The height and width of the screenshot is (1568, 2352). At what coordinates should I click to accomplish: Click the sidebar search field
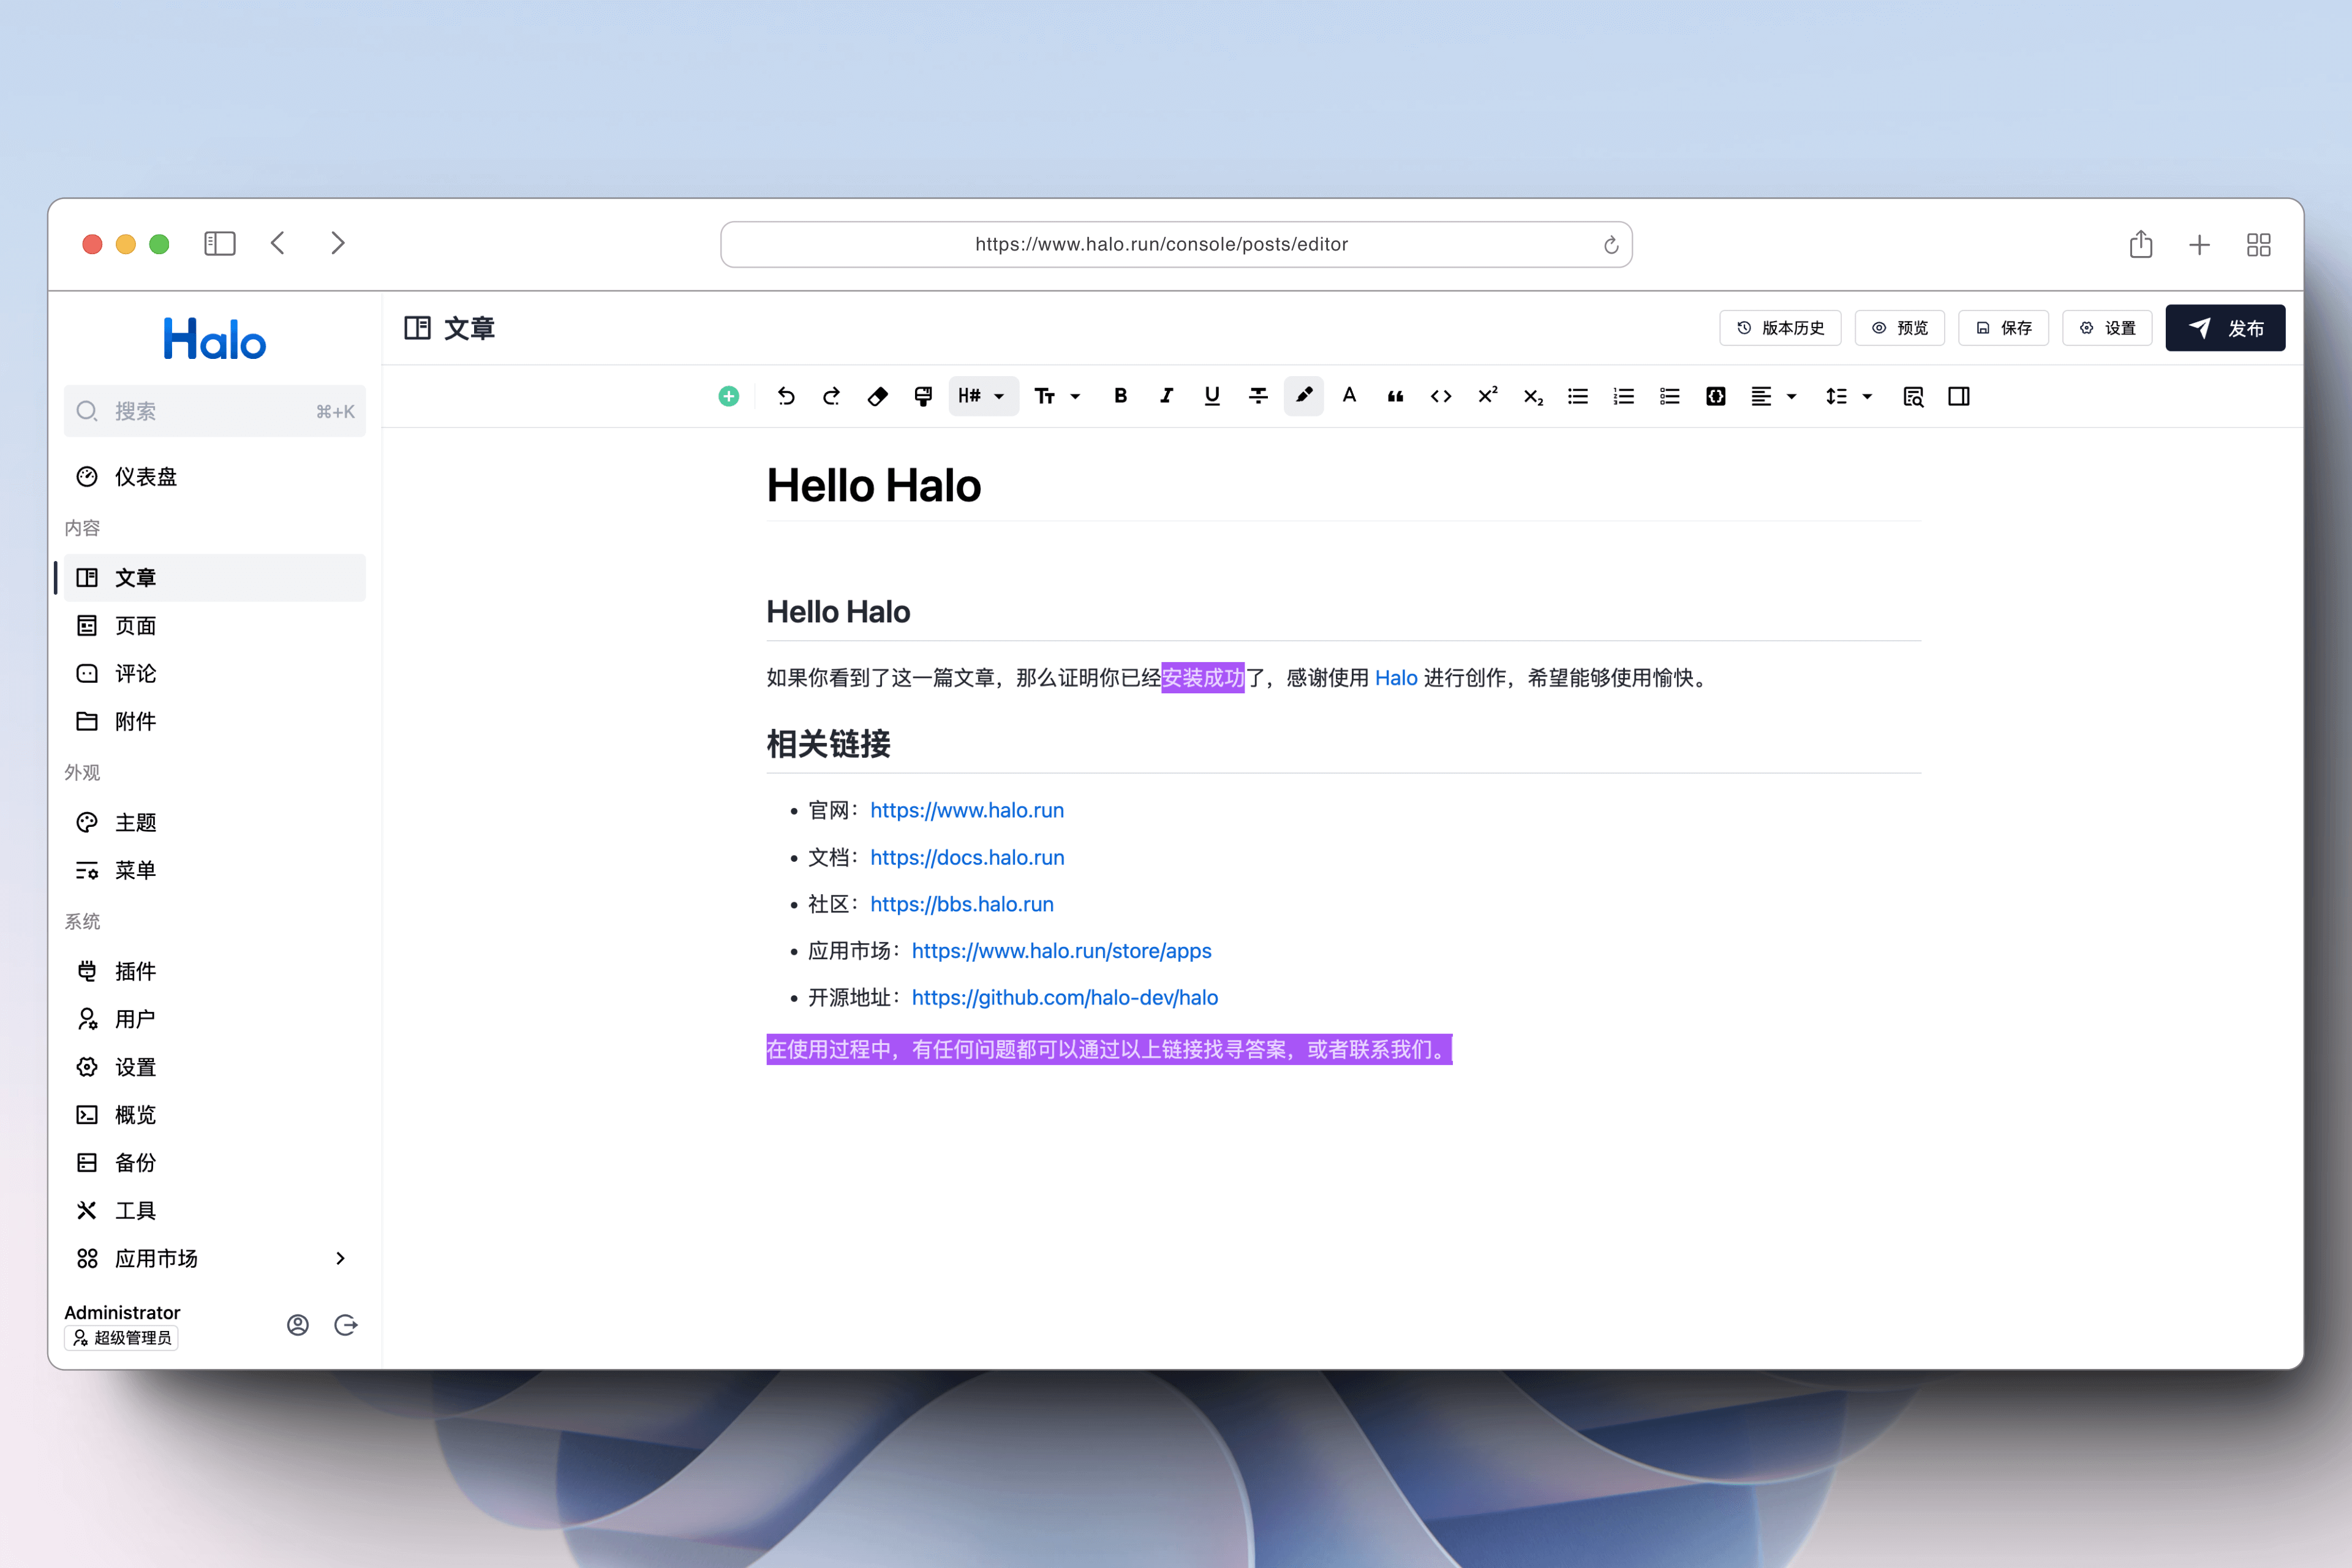[215, 411]
